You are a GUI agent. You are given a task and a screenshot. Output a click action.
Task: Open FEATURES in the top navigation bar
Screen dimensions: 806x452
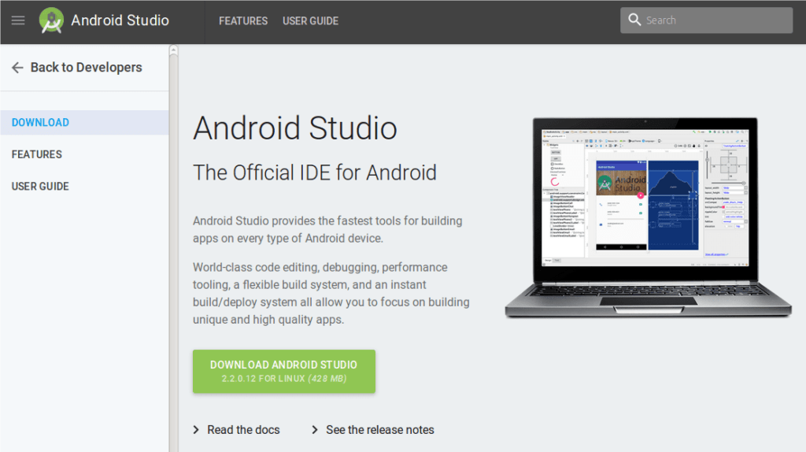(243, 21)
